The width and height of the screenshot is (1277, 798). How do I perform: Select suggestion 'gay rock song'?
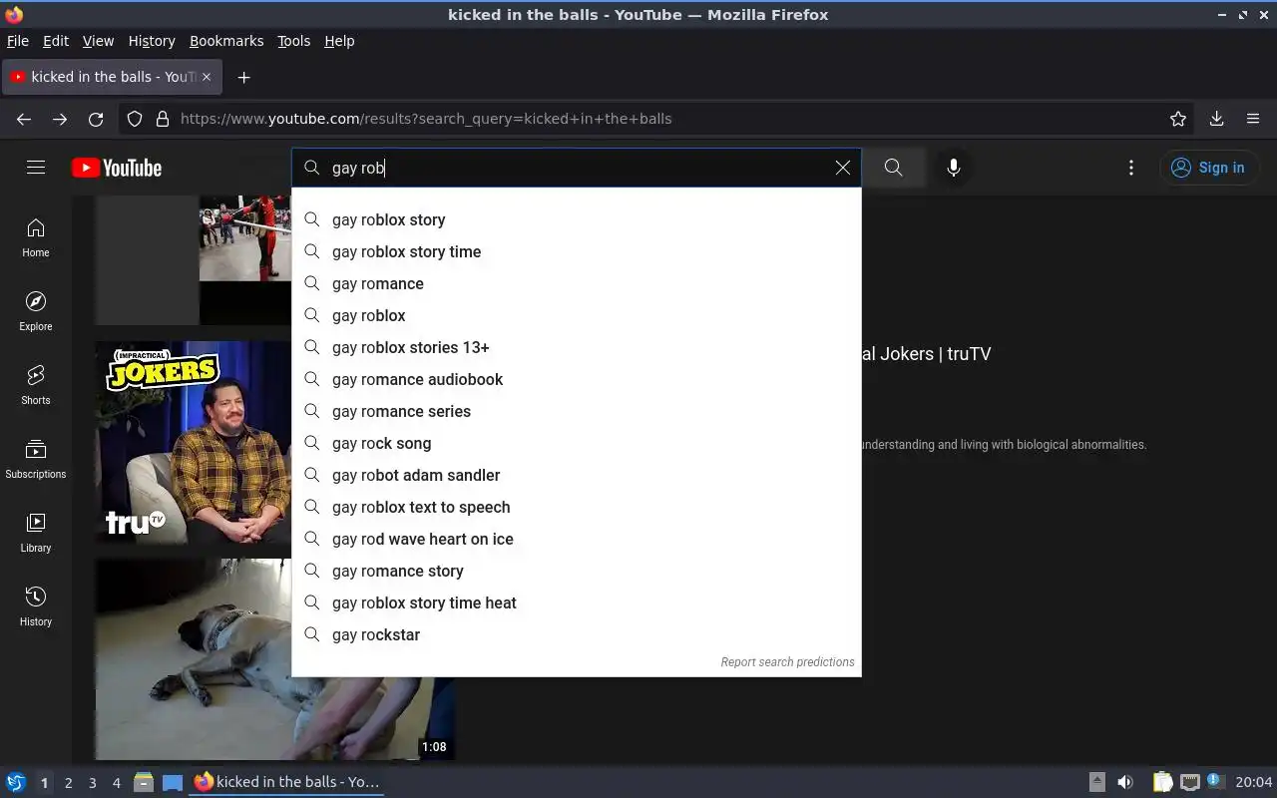click(577, 443)
